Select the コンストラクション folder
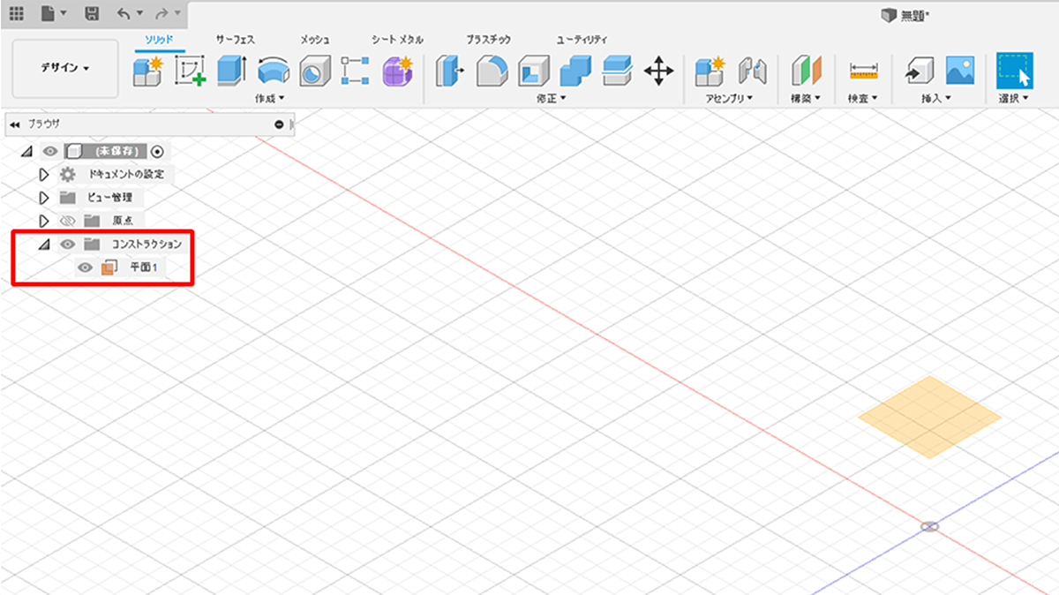 [x=146, y=244]
